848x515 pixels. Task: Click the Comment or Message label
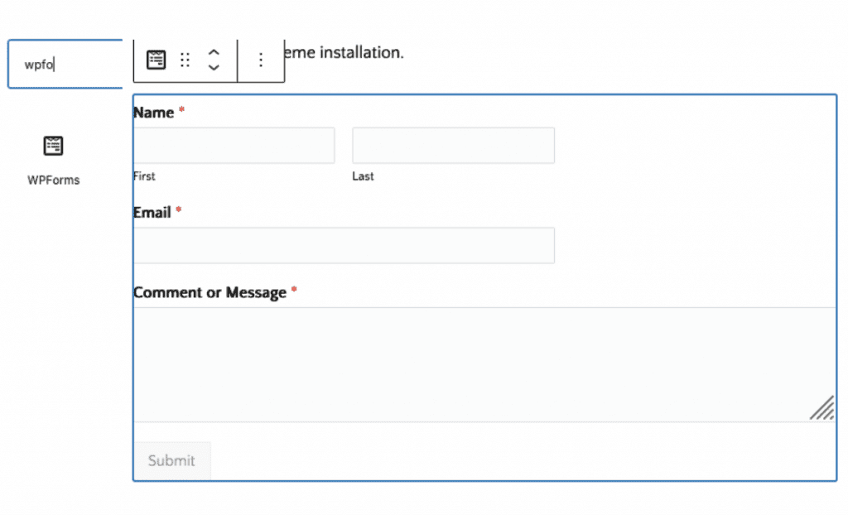click(x=210, y=292)
